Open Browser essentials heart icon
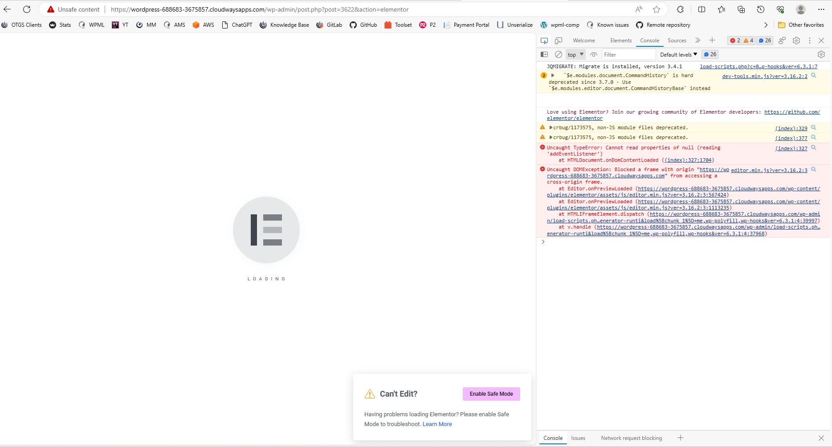The width and height of the screenshot is (832, 447). coord(780,9)
